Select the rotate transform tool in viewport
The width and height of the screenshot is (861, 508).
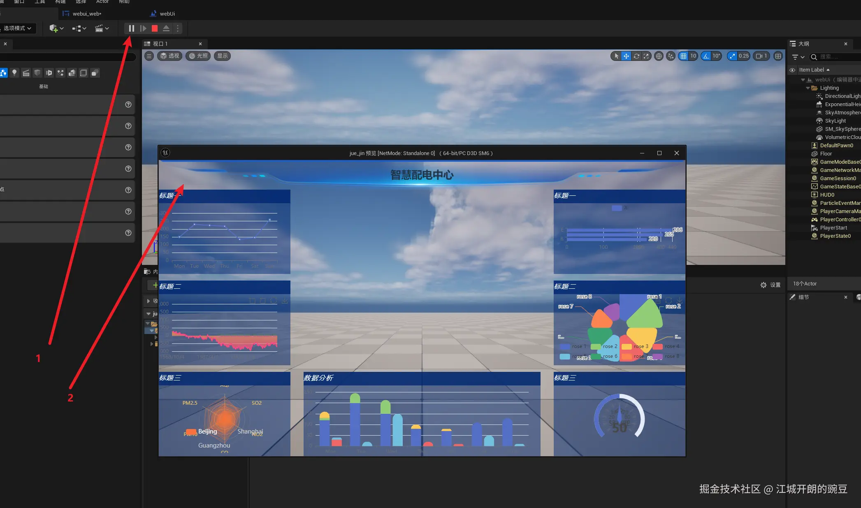point(636,56)
